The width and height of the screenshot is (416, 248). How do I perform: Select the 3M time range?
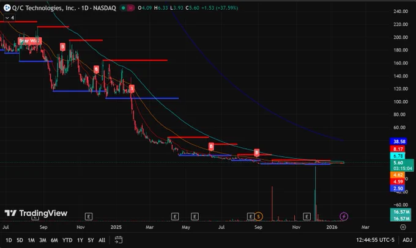tap(43, 240)
